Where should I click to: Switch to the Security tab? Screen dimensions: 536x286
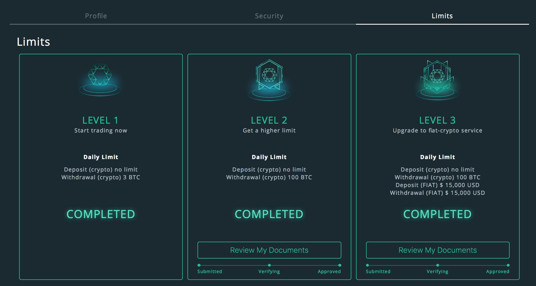(269, 16)
